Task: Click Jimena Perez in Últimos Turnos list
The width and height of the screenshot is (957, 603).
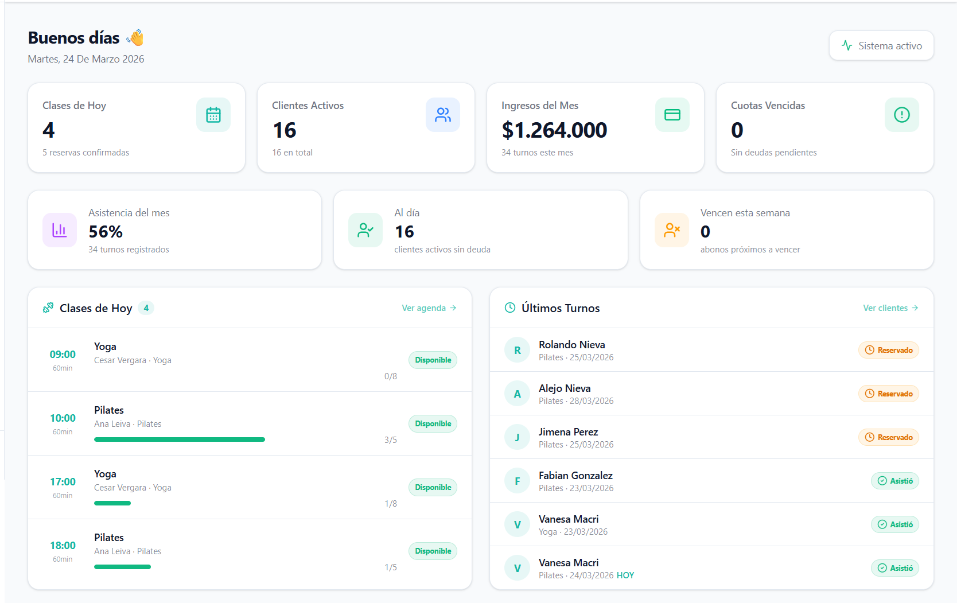Action: click(569, 431)
